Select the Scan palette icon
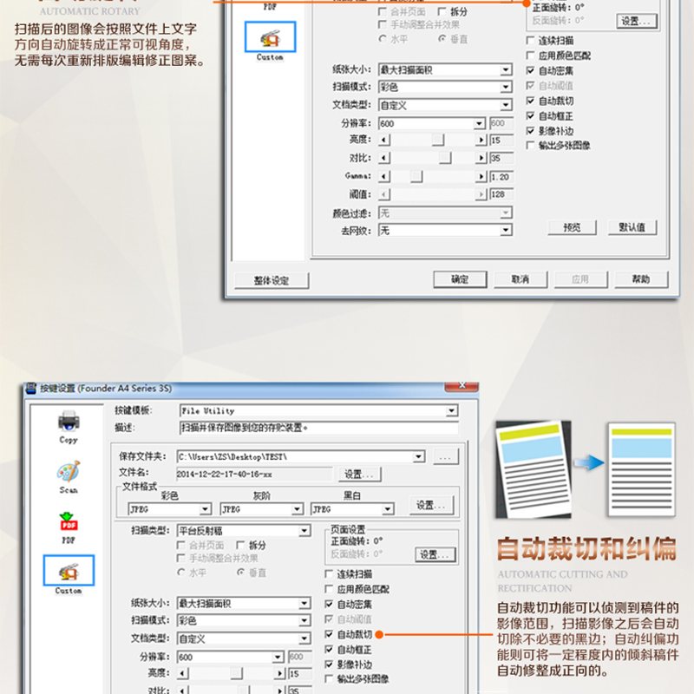Image resolution: width=694 pixels, height=694 pixels. tap(69, 475)
